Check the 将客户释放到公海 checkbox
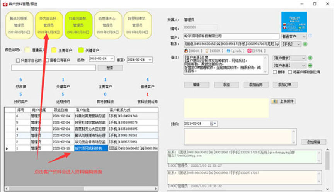This screenshot has height=192, width=334. coord(290,72)
